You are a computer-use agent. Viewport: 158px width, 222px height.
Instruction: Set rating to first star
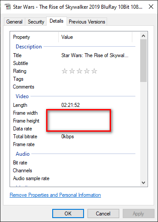click(64, 71)
